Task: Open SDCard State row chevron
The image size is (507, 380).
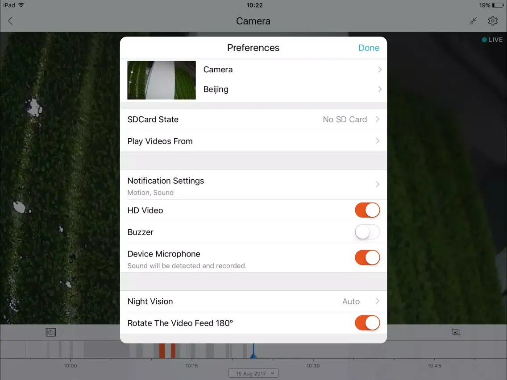Action: tap(377, 119)
